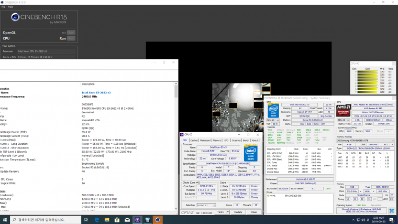
Task: Open File Explorer from taskbar
Action: pyautogui.click(x=107, y=220)
